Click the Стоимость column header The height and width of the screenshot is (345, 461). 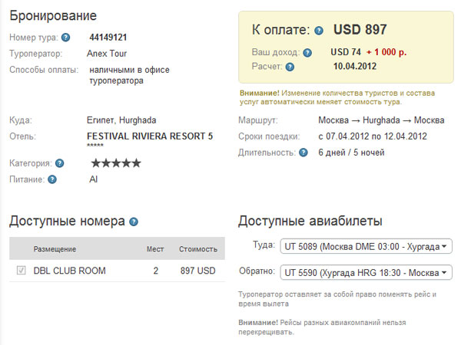point(198,249)
